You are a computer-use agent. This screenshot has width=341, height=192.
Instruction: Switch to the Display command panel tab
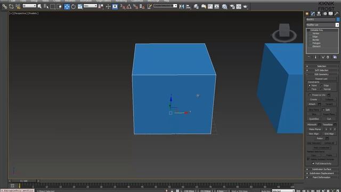point(330,14)
